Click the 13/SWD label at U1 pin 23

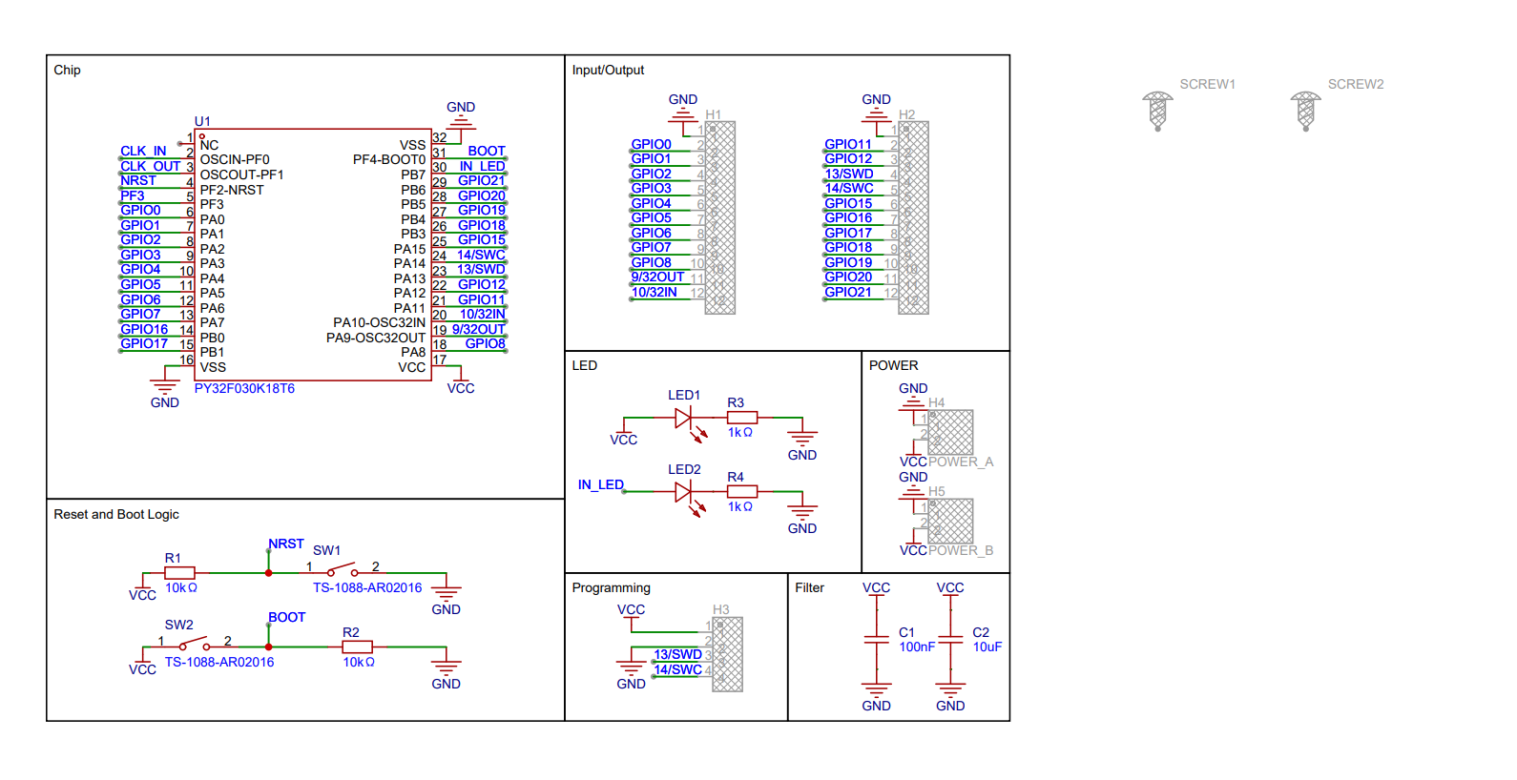pyautogui.click(x=481, y=269)
